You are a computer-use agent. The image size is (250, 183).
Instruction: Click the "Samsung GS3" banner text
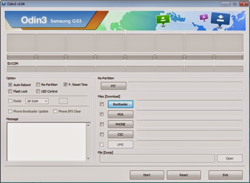coord(66,21)
